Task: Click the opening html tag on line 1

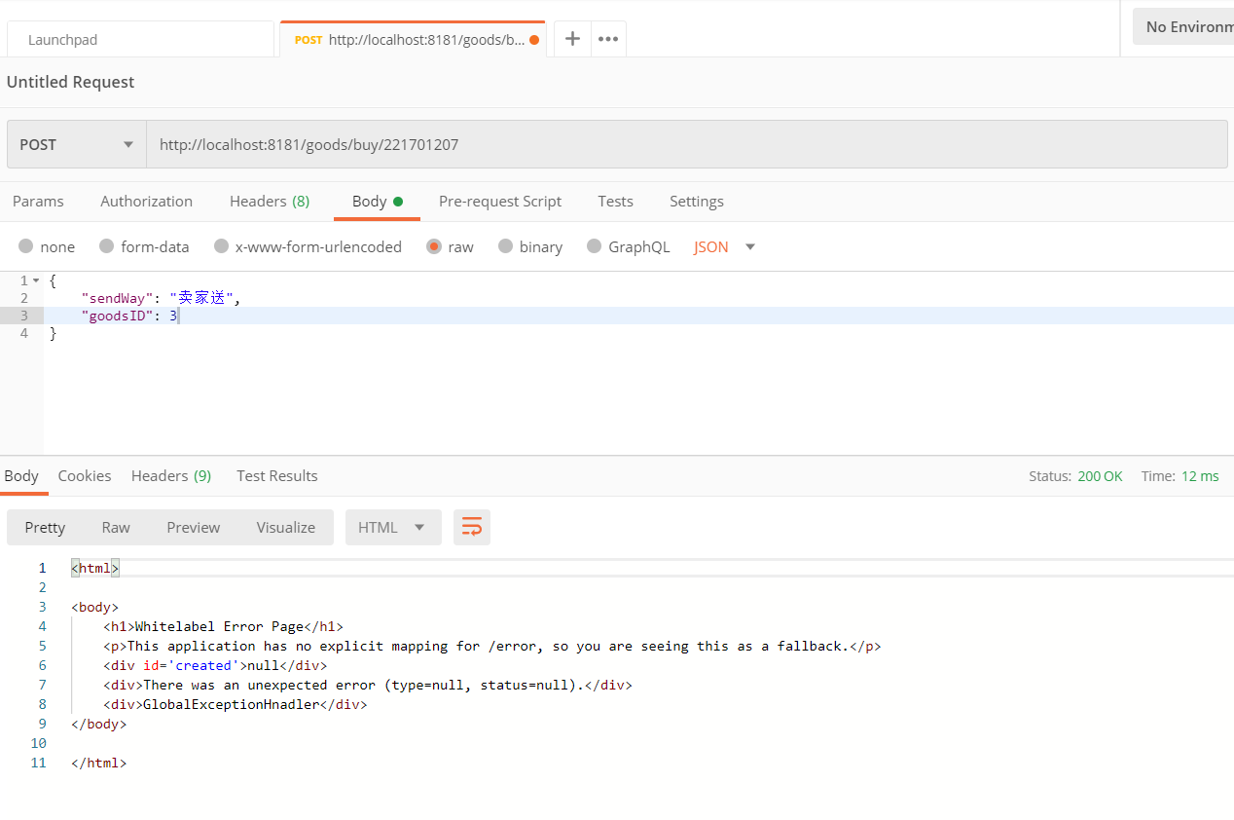Action: (94, 568)
